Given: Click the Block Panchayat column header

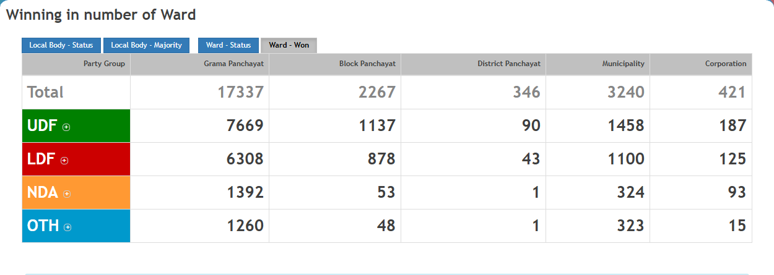Looking at the screenshot, I should coord(367,64).
